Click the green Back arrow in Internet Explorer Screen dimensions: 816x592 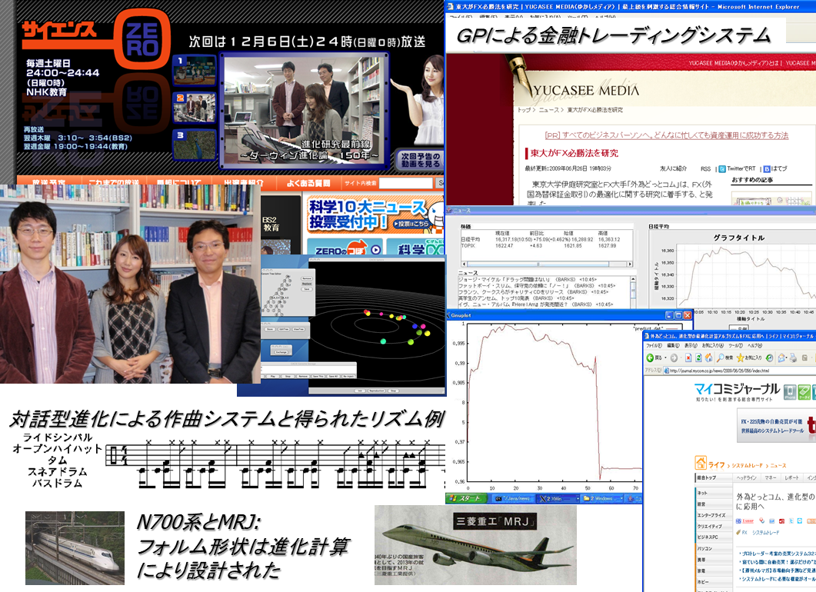pos(649,358)
